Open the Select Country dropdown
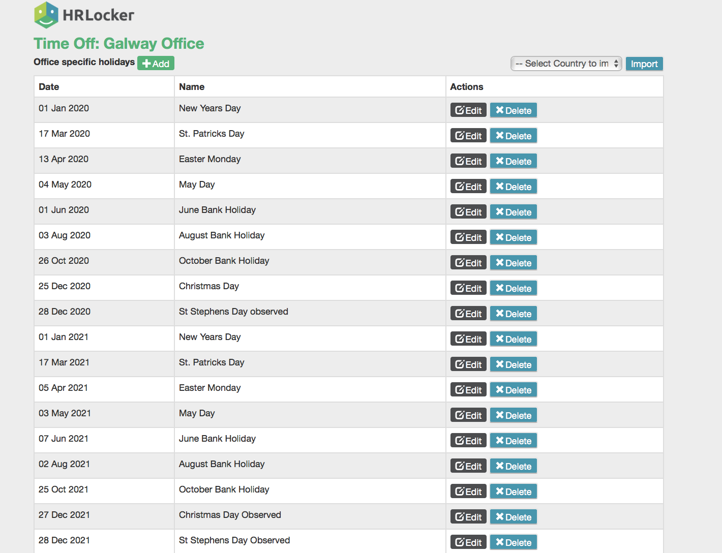Viewport: 722px width, 553px height. tap(566, 64)
